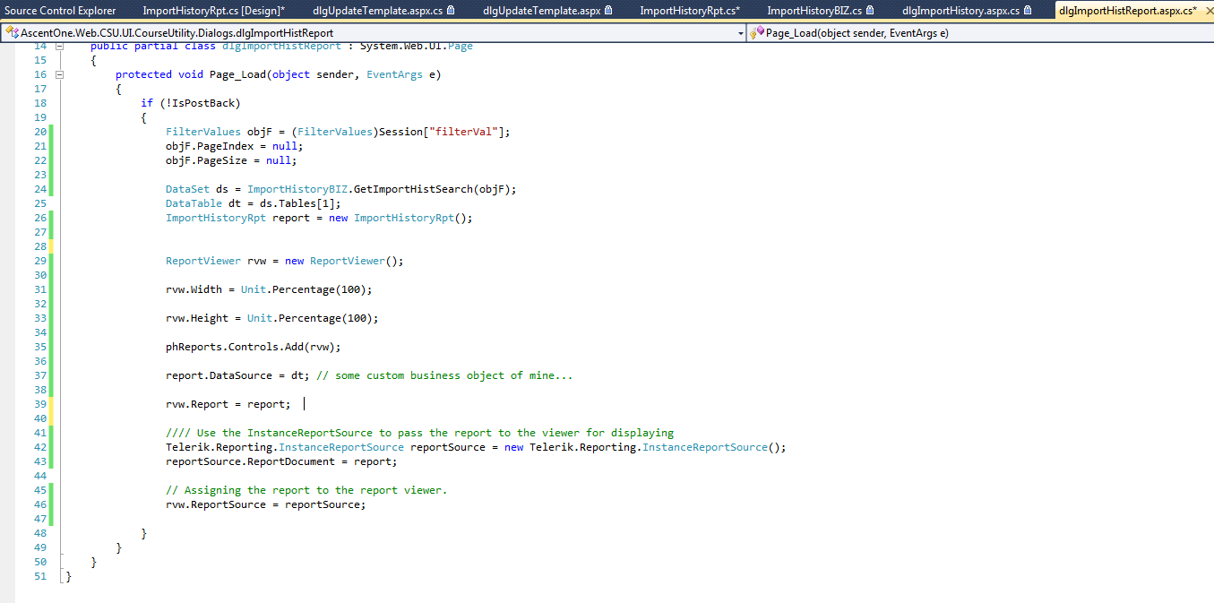
Task: Switch to the ImportHistoryBIZ.cs tab
Action: [814, 11]
